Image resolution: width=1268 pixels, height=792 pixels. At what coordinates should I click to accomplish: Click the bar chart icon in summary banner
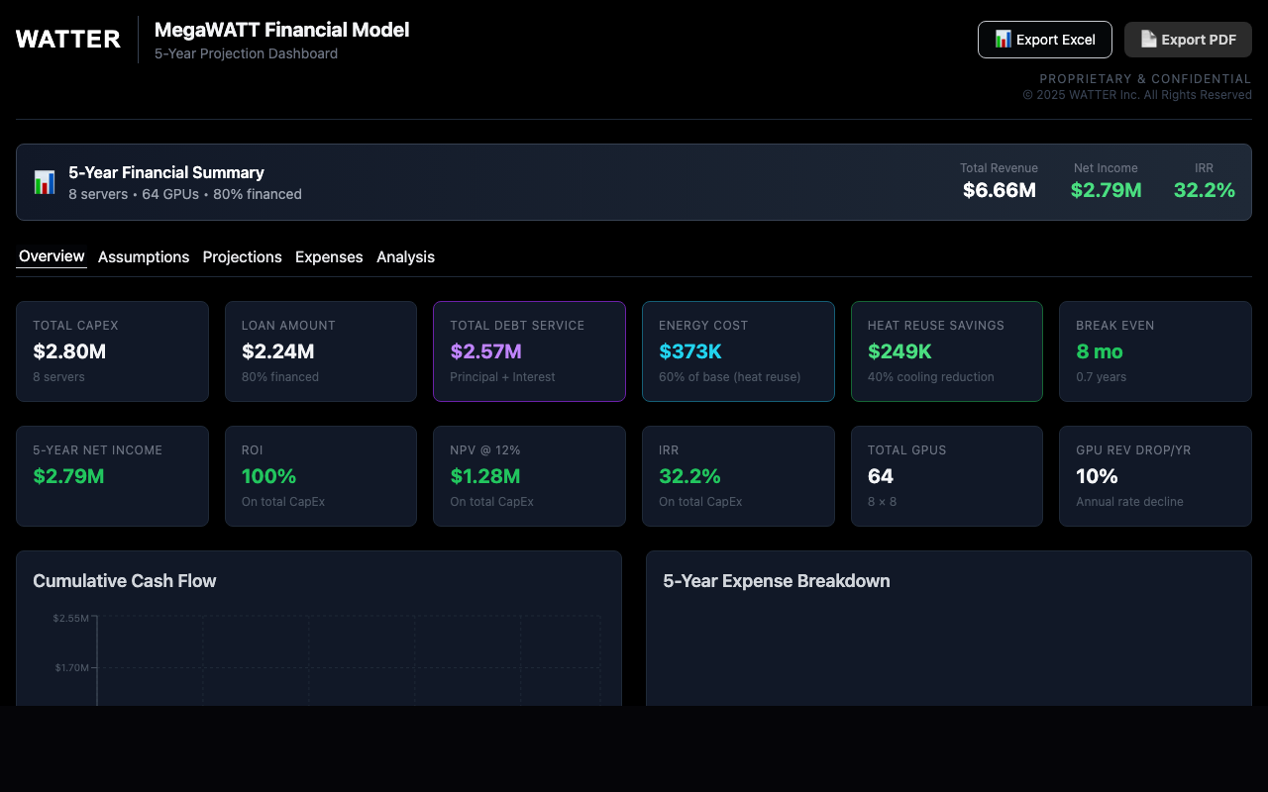tap(45, 183)
